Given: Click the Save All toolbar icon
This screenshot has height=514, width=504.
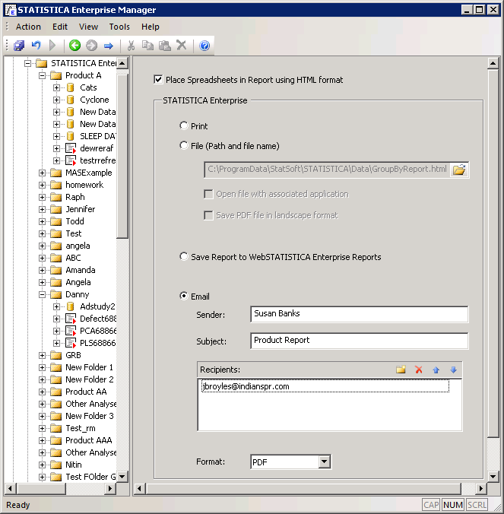Looking at the screenshot, I should click(x=19, y=45).
